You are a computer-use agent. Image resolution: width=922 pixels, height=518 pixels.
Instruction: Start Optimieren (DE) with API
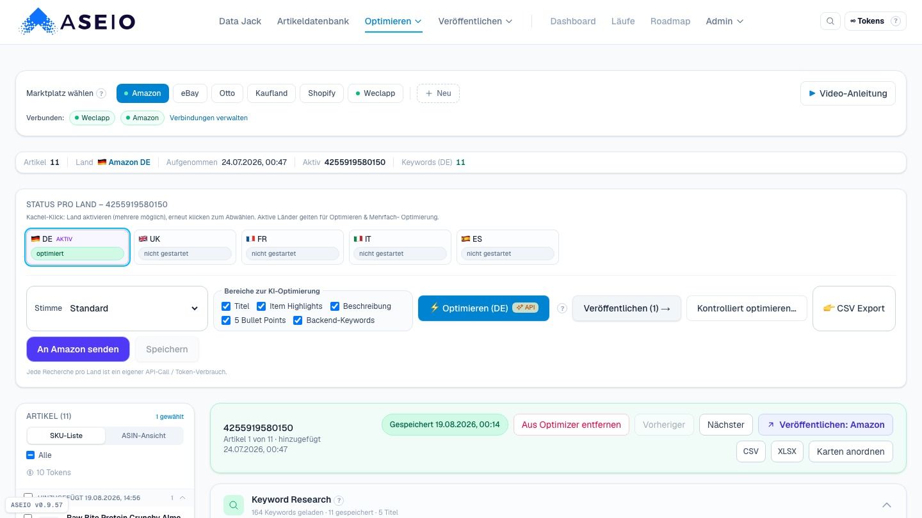pos(483,308)
